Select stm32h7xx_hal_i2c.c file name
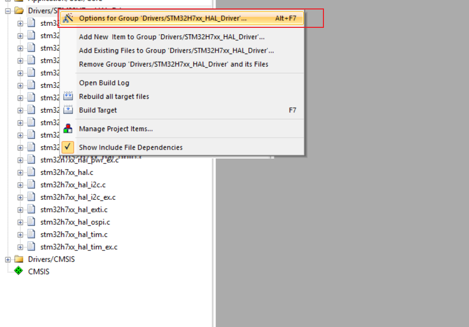The height and width of the screenshot is (327, 469). pos(73,185)
